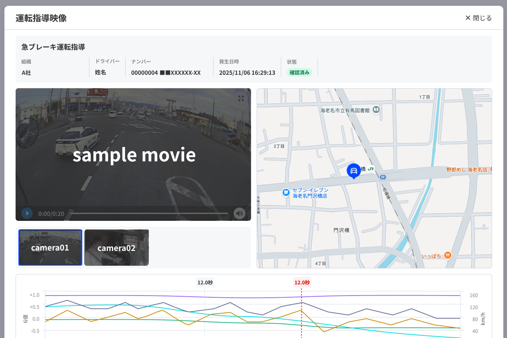Click the 運転指導映像 dialog title
Screen dimensions: 507x338
(41, 18)
